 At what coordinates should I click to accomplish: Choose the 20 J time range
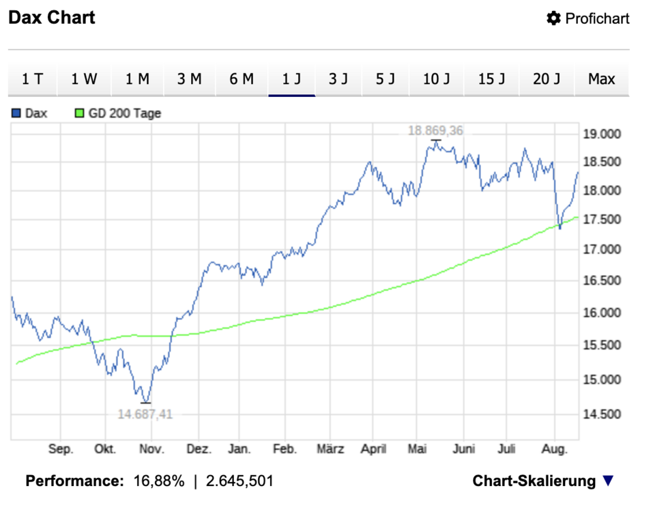[547, 79]
